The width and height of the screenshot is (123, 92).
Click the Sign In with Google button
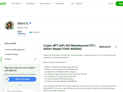(20, 79)
